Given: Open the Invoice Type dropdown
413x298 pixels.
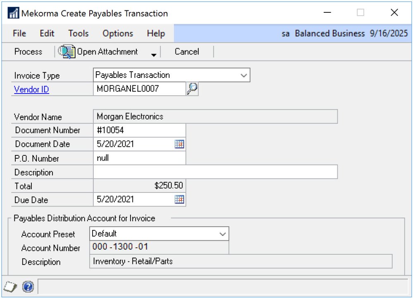Looking at the screenshot, I should [x=244, y=75].
